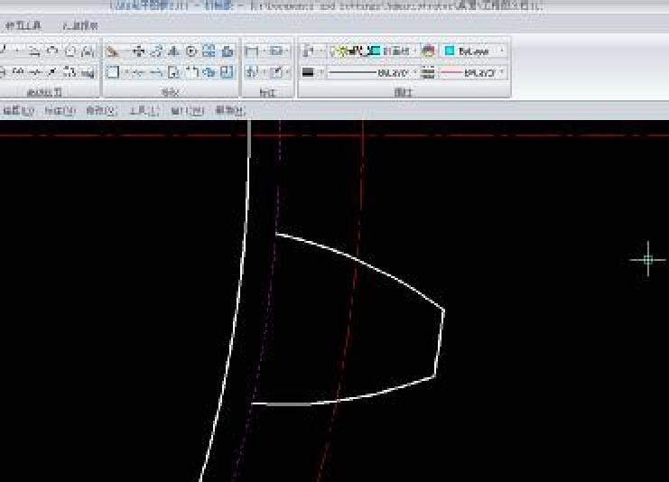Image resolution: width=669 pixels, height=482 pixels.
Task: Select the blue Array grid tool
Action: tap(209, 51)
